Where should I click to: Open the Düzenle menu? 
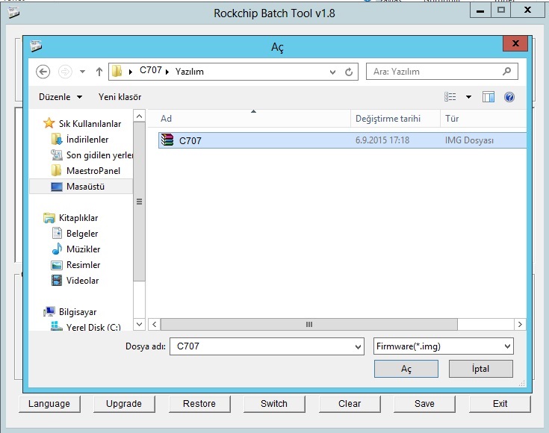[61, 97]
